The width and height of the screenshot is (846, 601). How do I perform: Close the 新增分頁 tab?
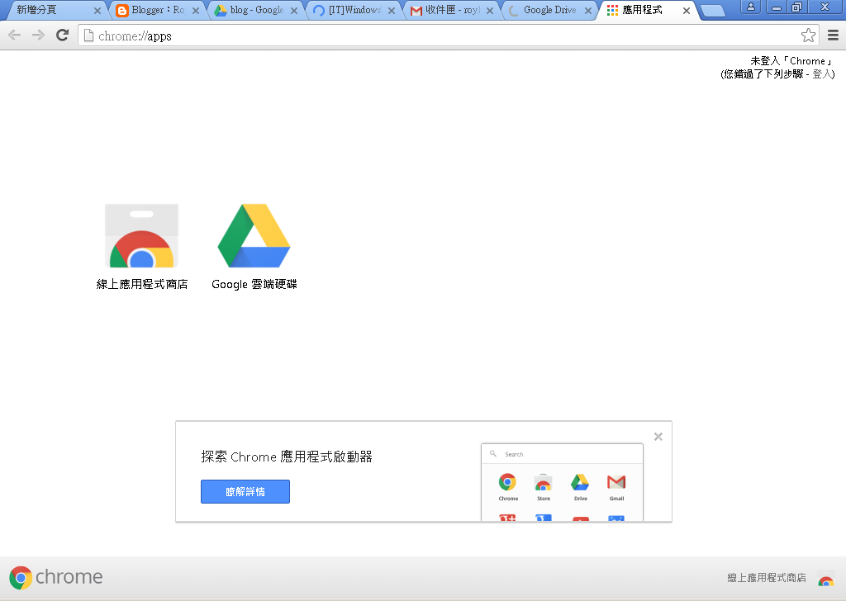click(97, 10)
